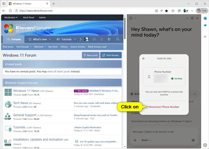Show more navigation items with the chevron
The height and width of the screenshot is (149, 209).
point(80,39)
